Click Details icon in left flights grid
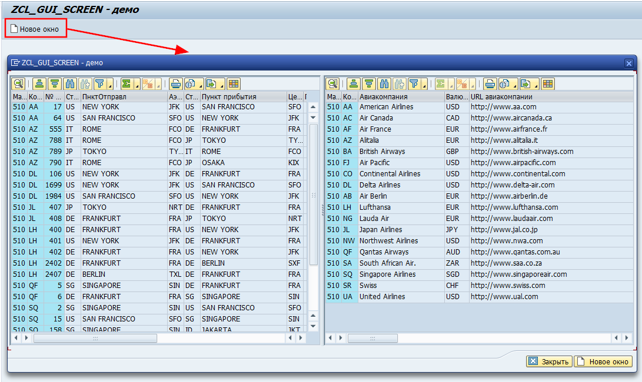 18,84
